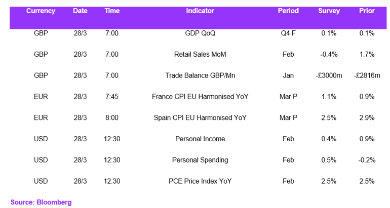The width and height of the screenshot is (390, 208).
Task: Click the Date column header
Action: [x=80, y=11]
